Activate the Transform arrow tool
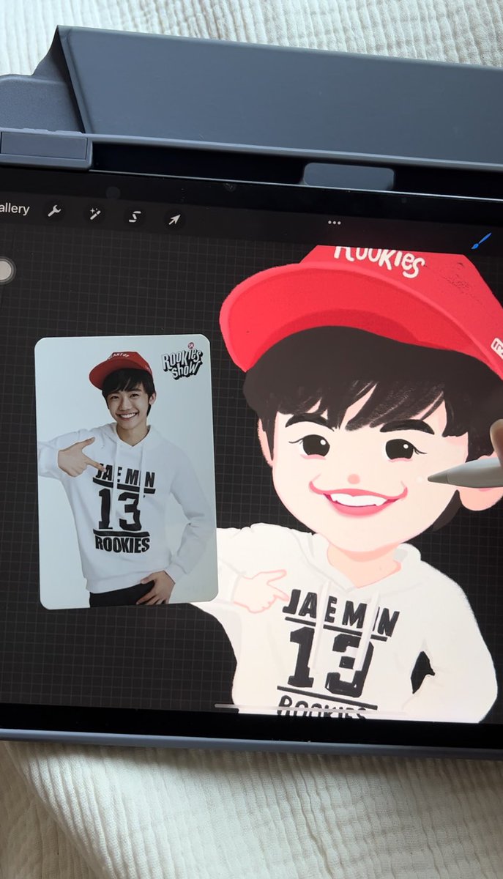503x879 pixels. pos(174,219)
